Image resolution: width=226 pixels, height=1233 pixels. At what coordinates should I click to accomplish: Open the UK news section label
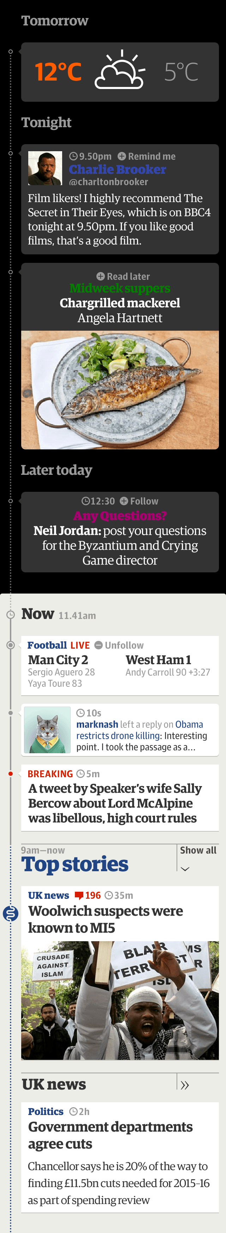[48, 895]
